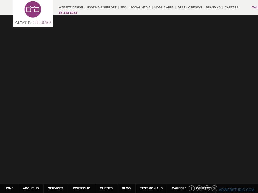Open Website Design in the top navigation
The width and height of the screenshot is (258, 193).
[71, 7]
